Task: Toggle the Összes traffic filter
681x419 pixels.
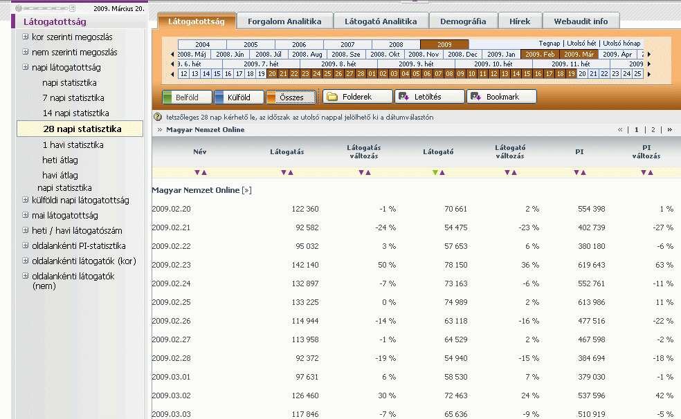Action: point(291,97)
